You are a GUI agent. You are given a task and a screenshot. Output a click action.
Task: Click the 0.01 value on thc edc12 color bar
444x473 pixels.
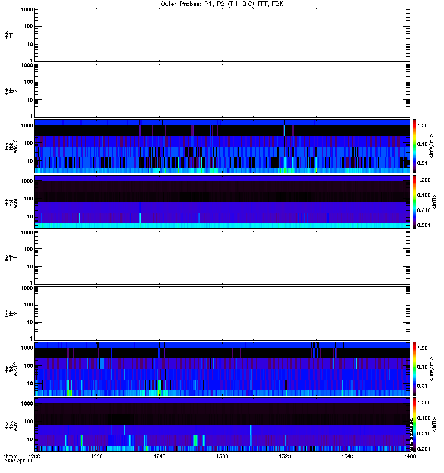422,386
